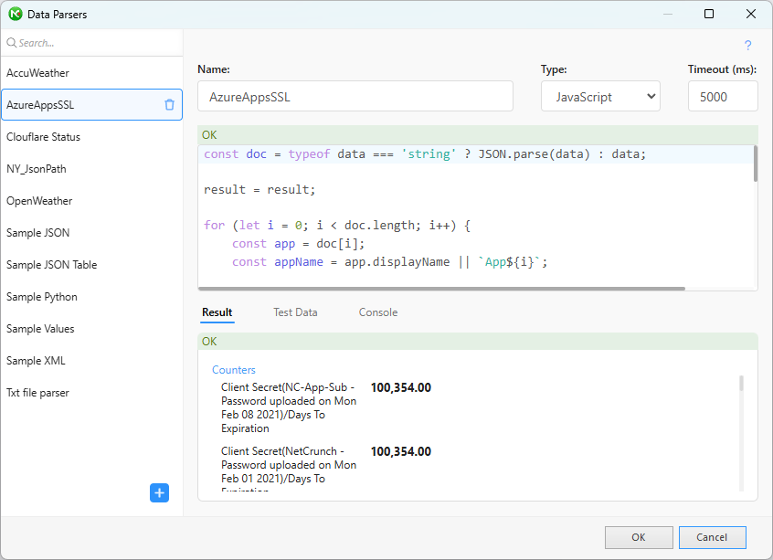Place cursor on 'result = result;' line
This screenshot has height=560, width=773.
point(259,190)
